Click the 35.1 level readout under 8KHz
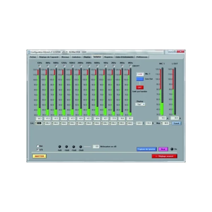This screenshot has width=212, height=212. [130, 119]
